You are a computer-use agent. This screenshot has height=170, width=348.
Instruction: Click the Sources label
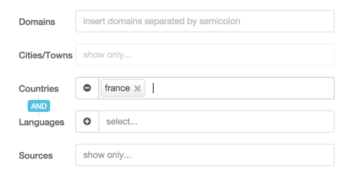[x=36, y=156]
